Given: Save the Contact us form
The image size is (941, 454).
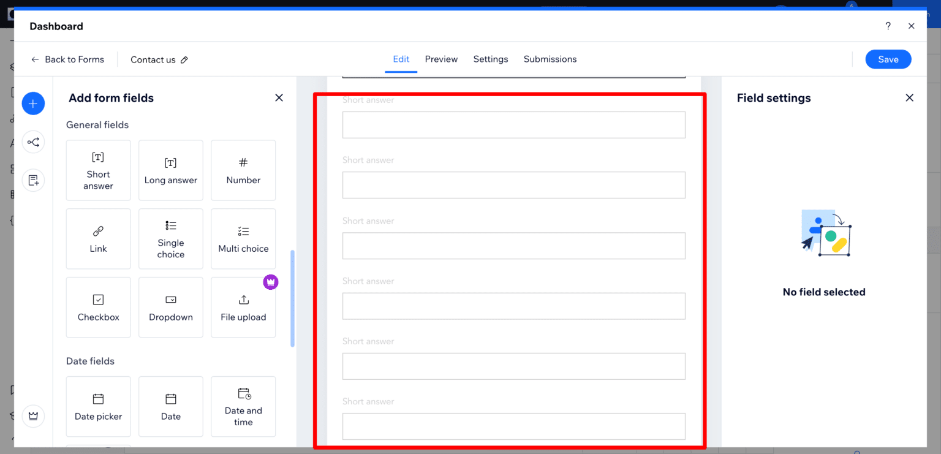Looking at the screenshot, I should click(888, 59).
